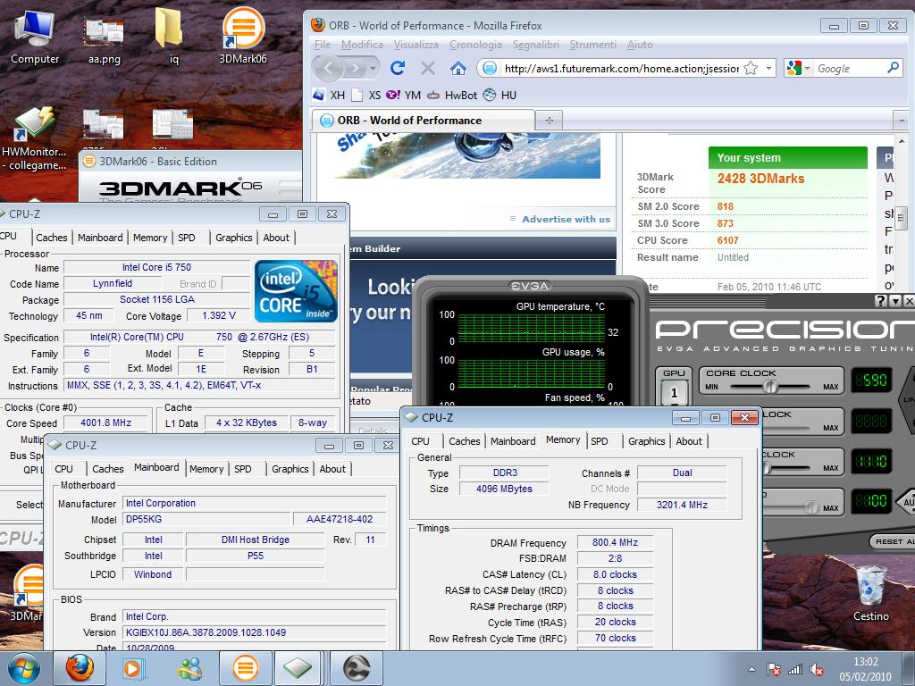This screenshot has height=686, width=915.
Task: Open the HwBot bookmark
Action: click(x=452, y=95)
